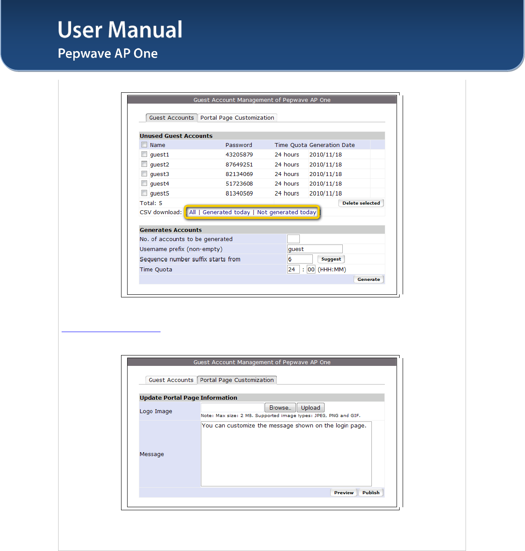Select password 87649251
Image resolution: width=525 pixels, height=551 pixels.
pos(239,164)
